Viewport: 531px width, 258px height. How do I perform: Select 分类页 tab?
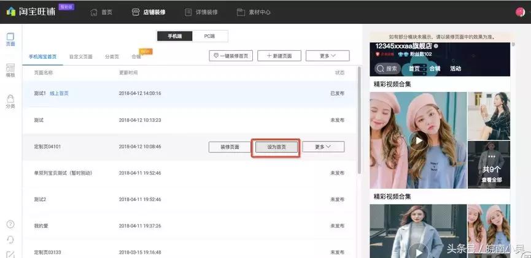(112, 57)
